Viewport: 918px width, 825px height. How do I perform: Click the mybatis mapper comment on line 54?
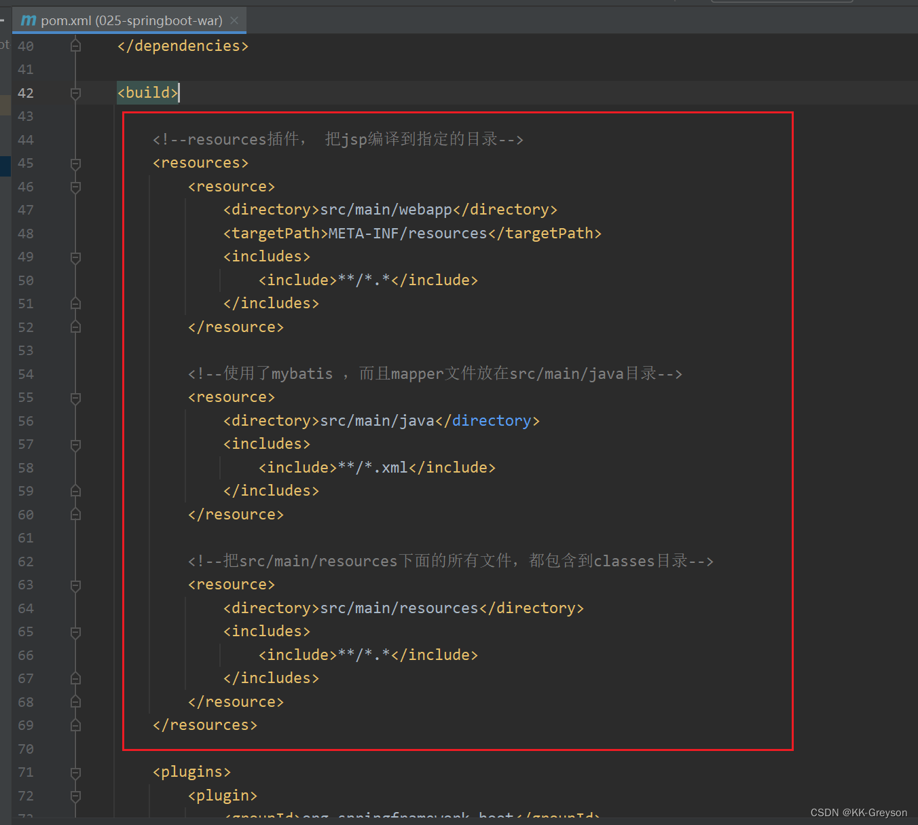(x=435, y=373)
